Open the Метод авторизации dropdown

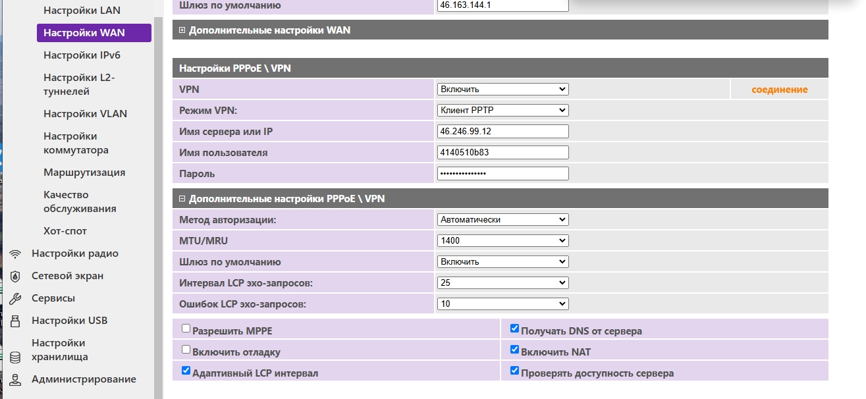tap(502, 220)
